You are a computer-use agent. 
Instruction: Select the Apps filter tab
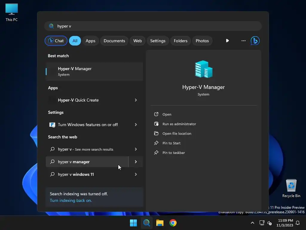[x=90, y=41]
